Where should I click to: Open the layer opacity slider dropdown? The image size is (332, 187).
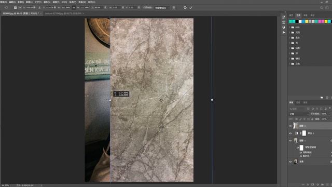click(329, 114)
